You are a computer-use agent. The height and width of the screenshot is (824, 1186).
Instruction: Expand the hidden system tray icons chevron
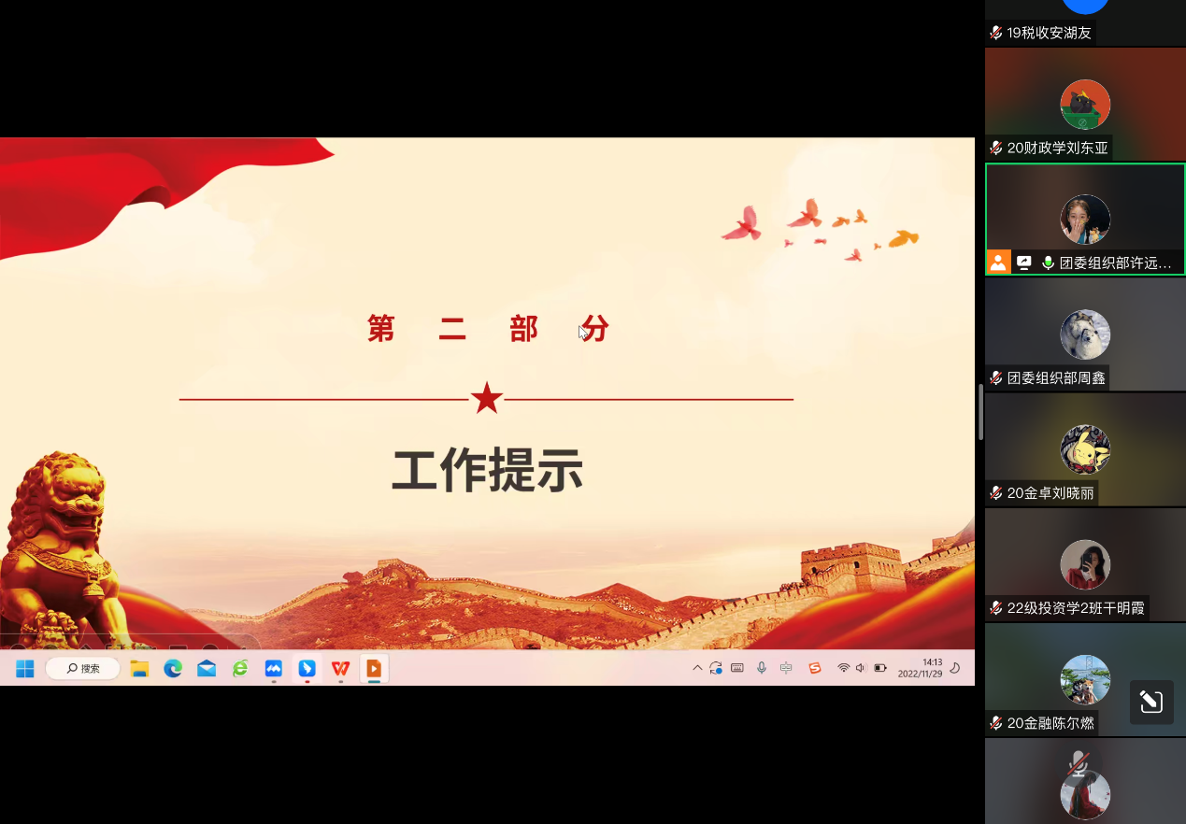[x=697, y=668]
